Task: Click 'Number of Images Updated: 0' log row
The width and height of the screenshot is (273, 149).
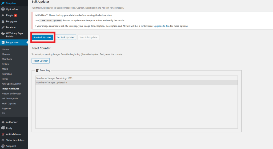Action: coord(136,83)
